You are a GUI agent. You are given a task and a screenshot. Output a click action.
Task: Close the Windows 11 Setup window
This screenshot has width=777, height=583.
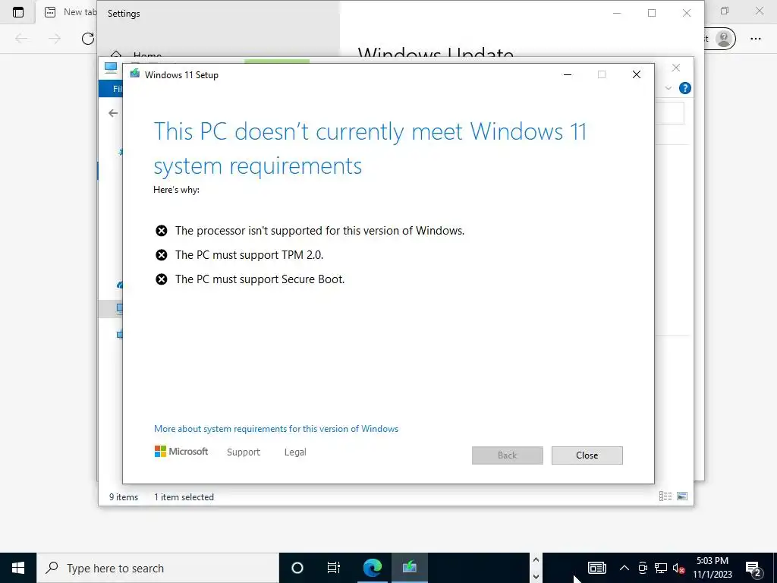coord(637,74)
